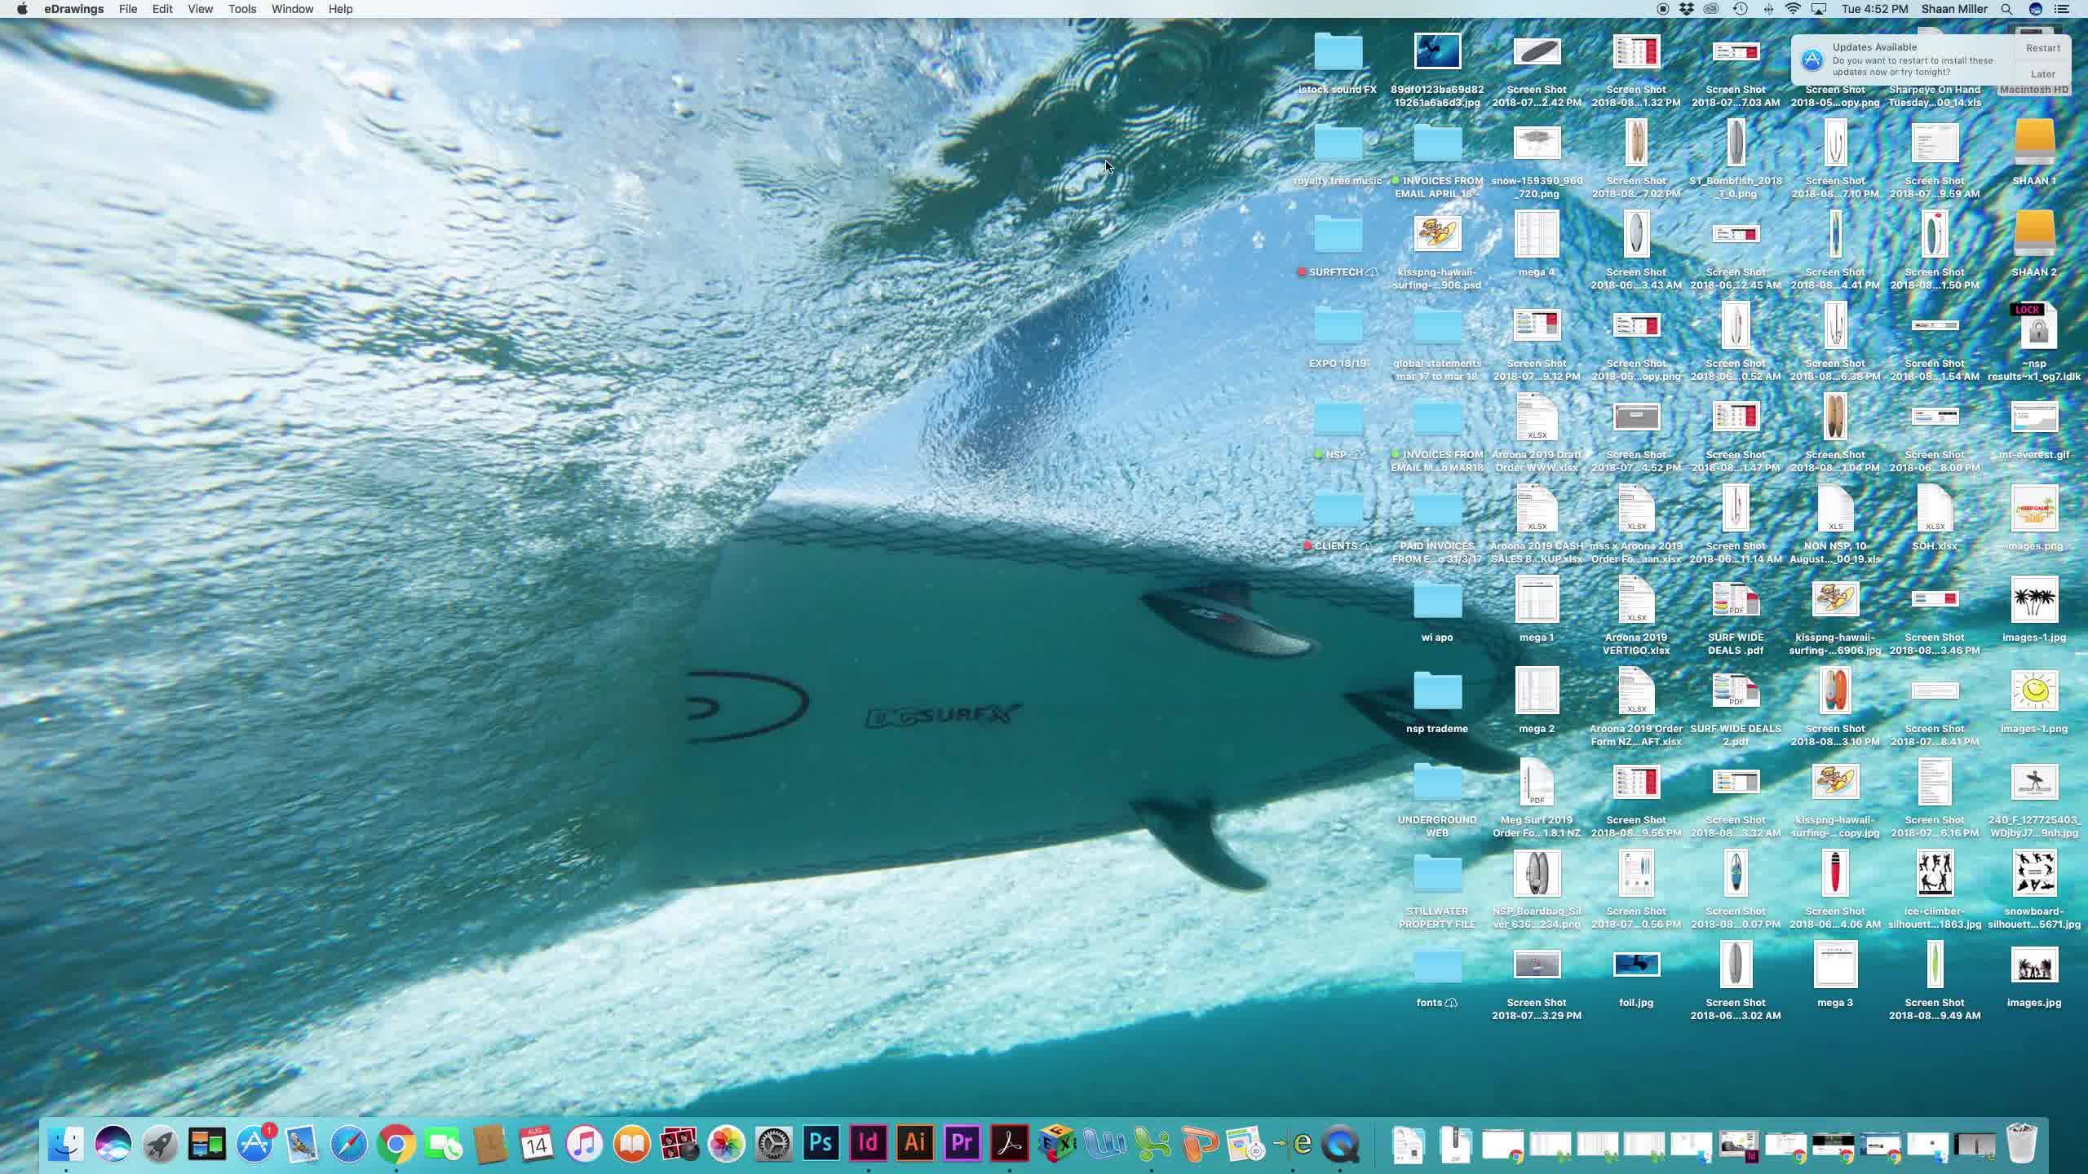Open Dropbox menu bar icon

(x=1687, y=9)
